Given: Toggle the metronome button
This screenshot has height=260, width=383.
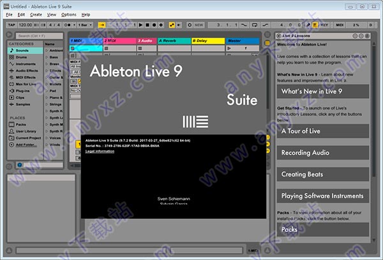Looking at the screenshot, I should (67, 25).
